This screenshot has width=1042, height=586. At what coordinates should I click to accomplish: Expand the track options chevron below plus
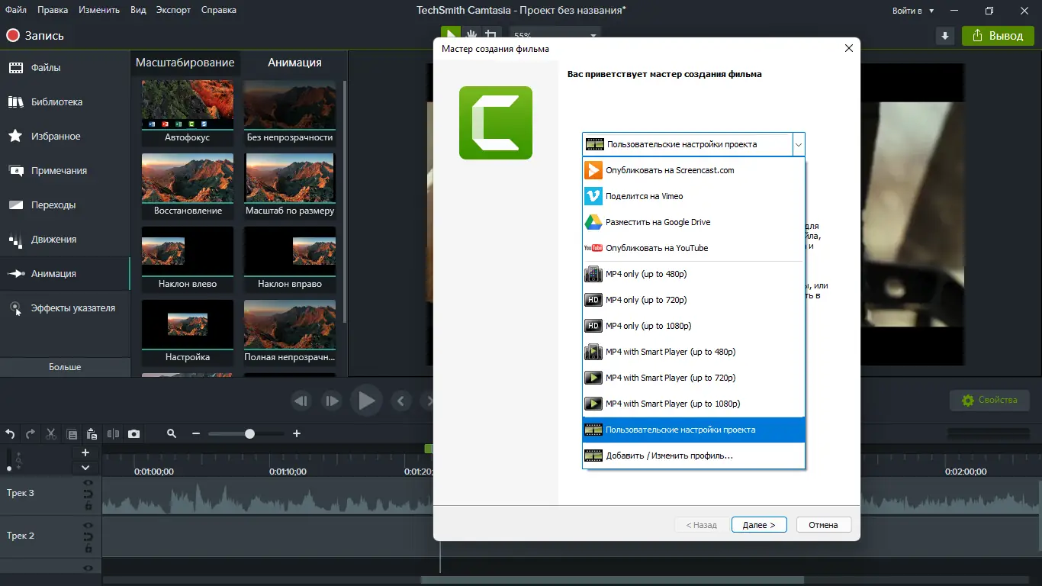click(85, 468)
